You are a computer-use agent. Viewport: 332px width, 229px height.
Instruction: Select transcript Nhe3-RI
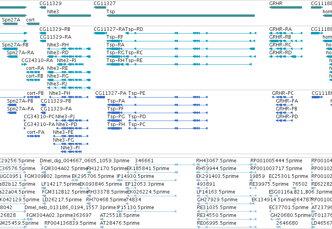tap(70, 64)
